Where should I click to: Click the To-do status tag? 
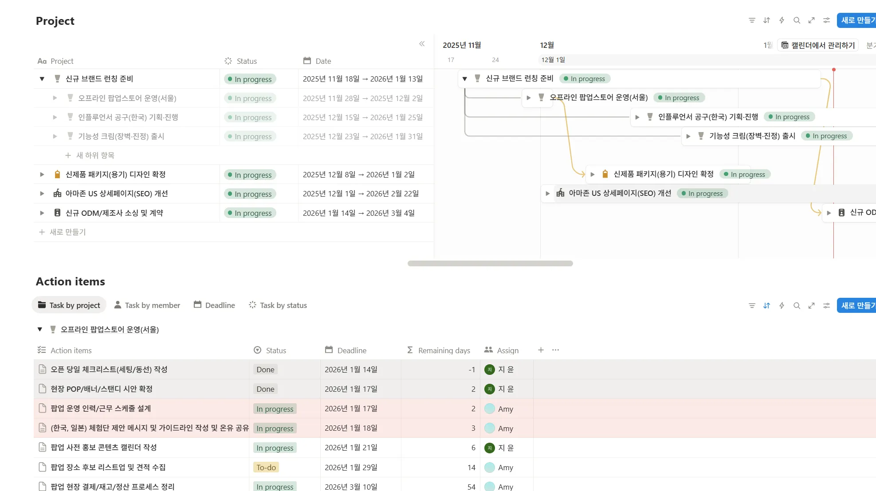266,468
